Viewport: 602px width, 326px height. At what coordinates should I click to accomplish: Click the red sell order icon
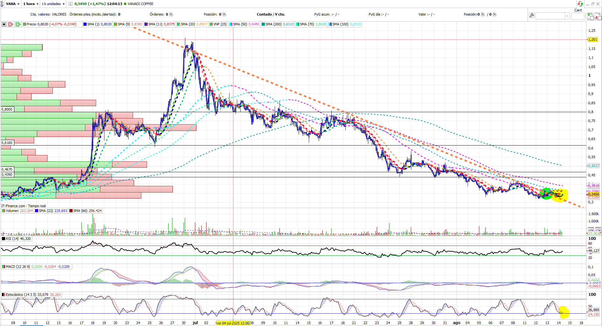coord(598,16)
